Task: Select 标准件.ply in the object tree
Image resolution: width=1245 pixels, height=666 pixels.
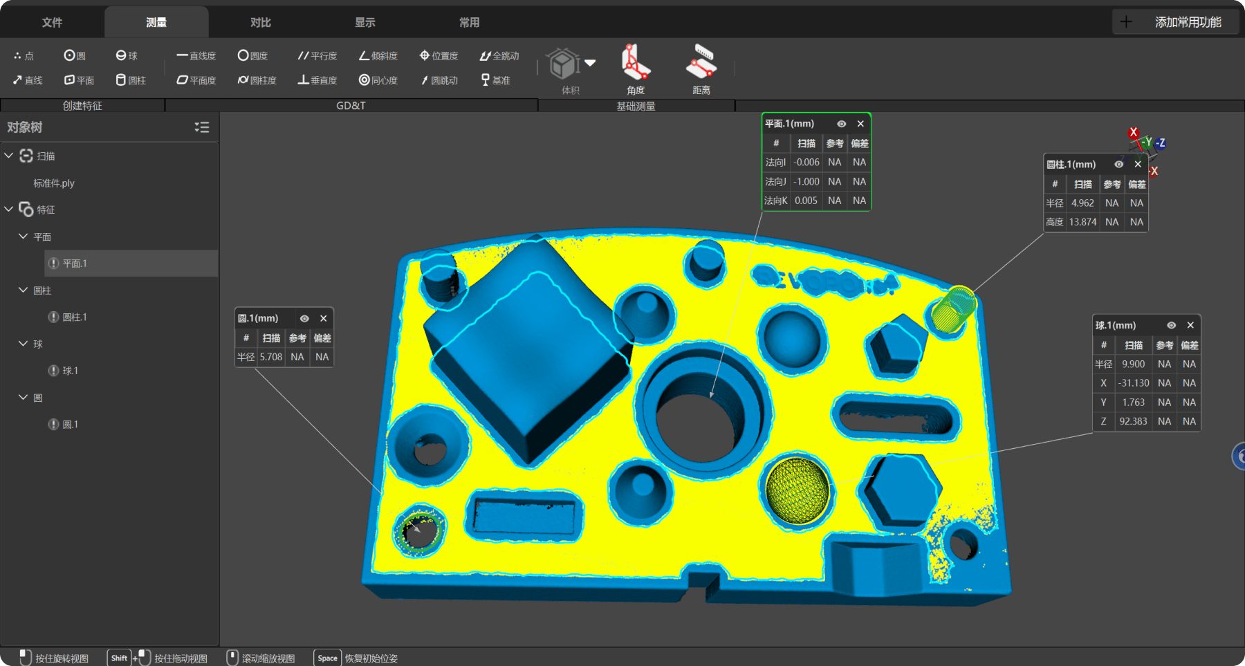Action: (x=54, y=183)
